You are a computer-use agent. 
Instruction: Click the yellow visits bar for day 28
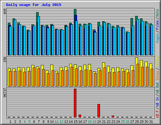click(x=136, y=61)
